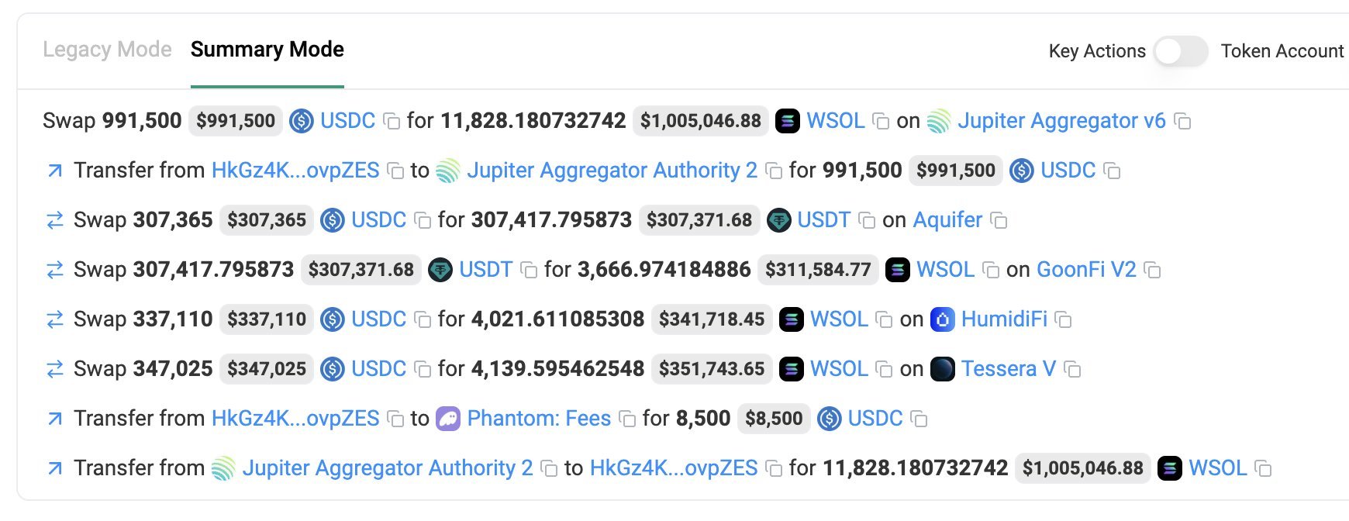This screenshot has height=521, width=1349.
Task: Open the HumidiFi program link
Action: tap(1004, 319)
